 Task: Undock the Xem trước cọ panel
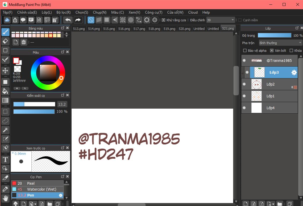pyautogui.click(x=63, y=148)
